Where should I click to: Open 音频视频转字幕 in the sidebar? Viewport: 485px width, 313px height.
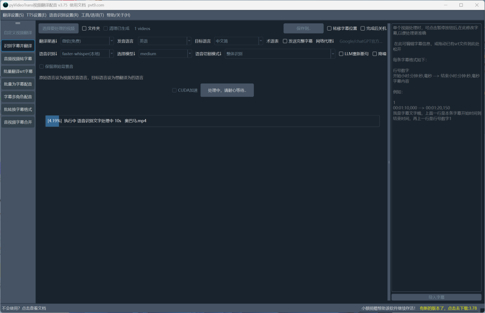[x=18, y=58]
